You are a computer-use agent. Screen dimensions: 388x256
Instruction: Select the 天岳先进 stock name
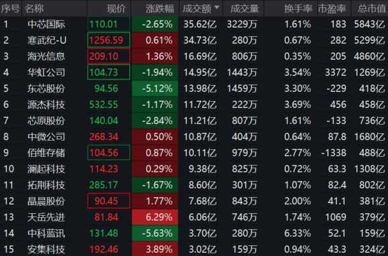[46, 217]
